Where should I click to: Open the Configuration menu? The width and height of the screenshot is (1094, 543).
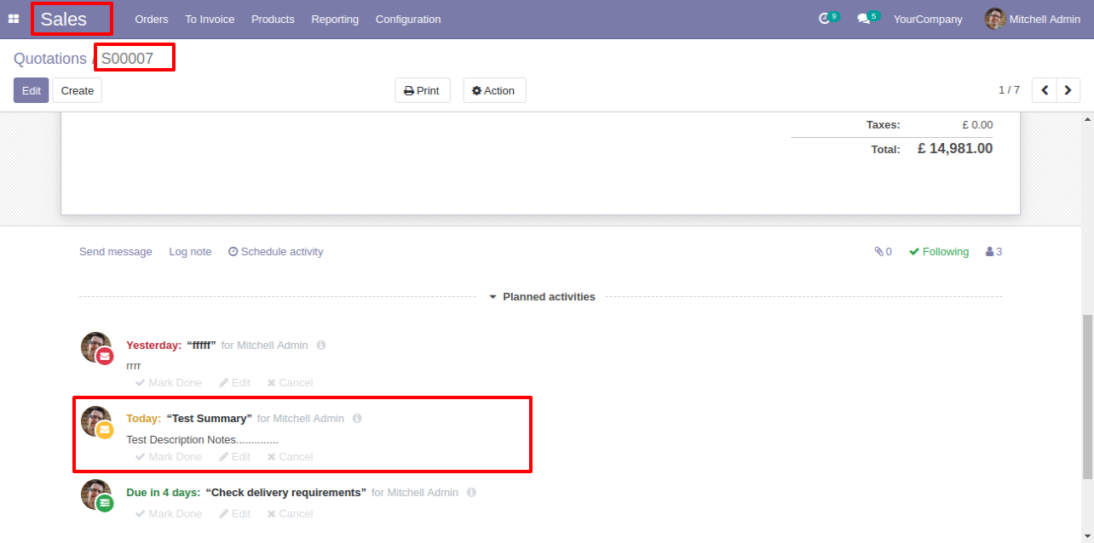pos(408,19)
